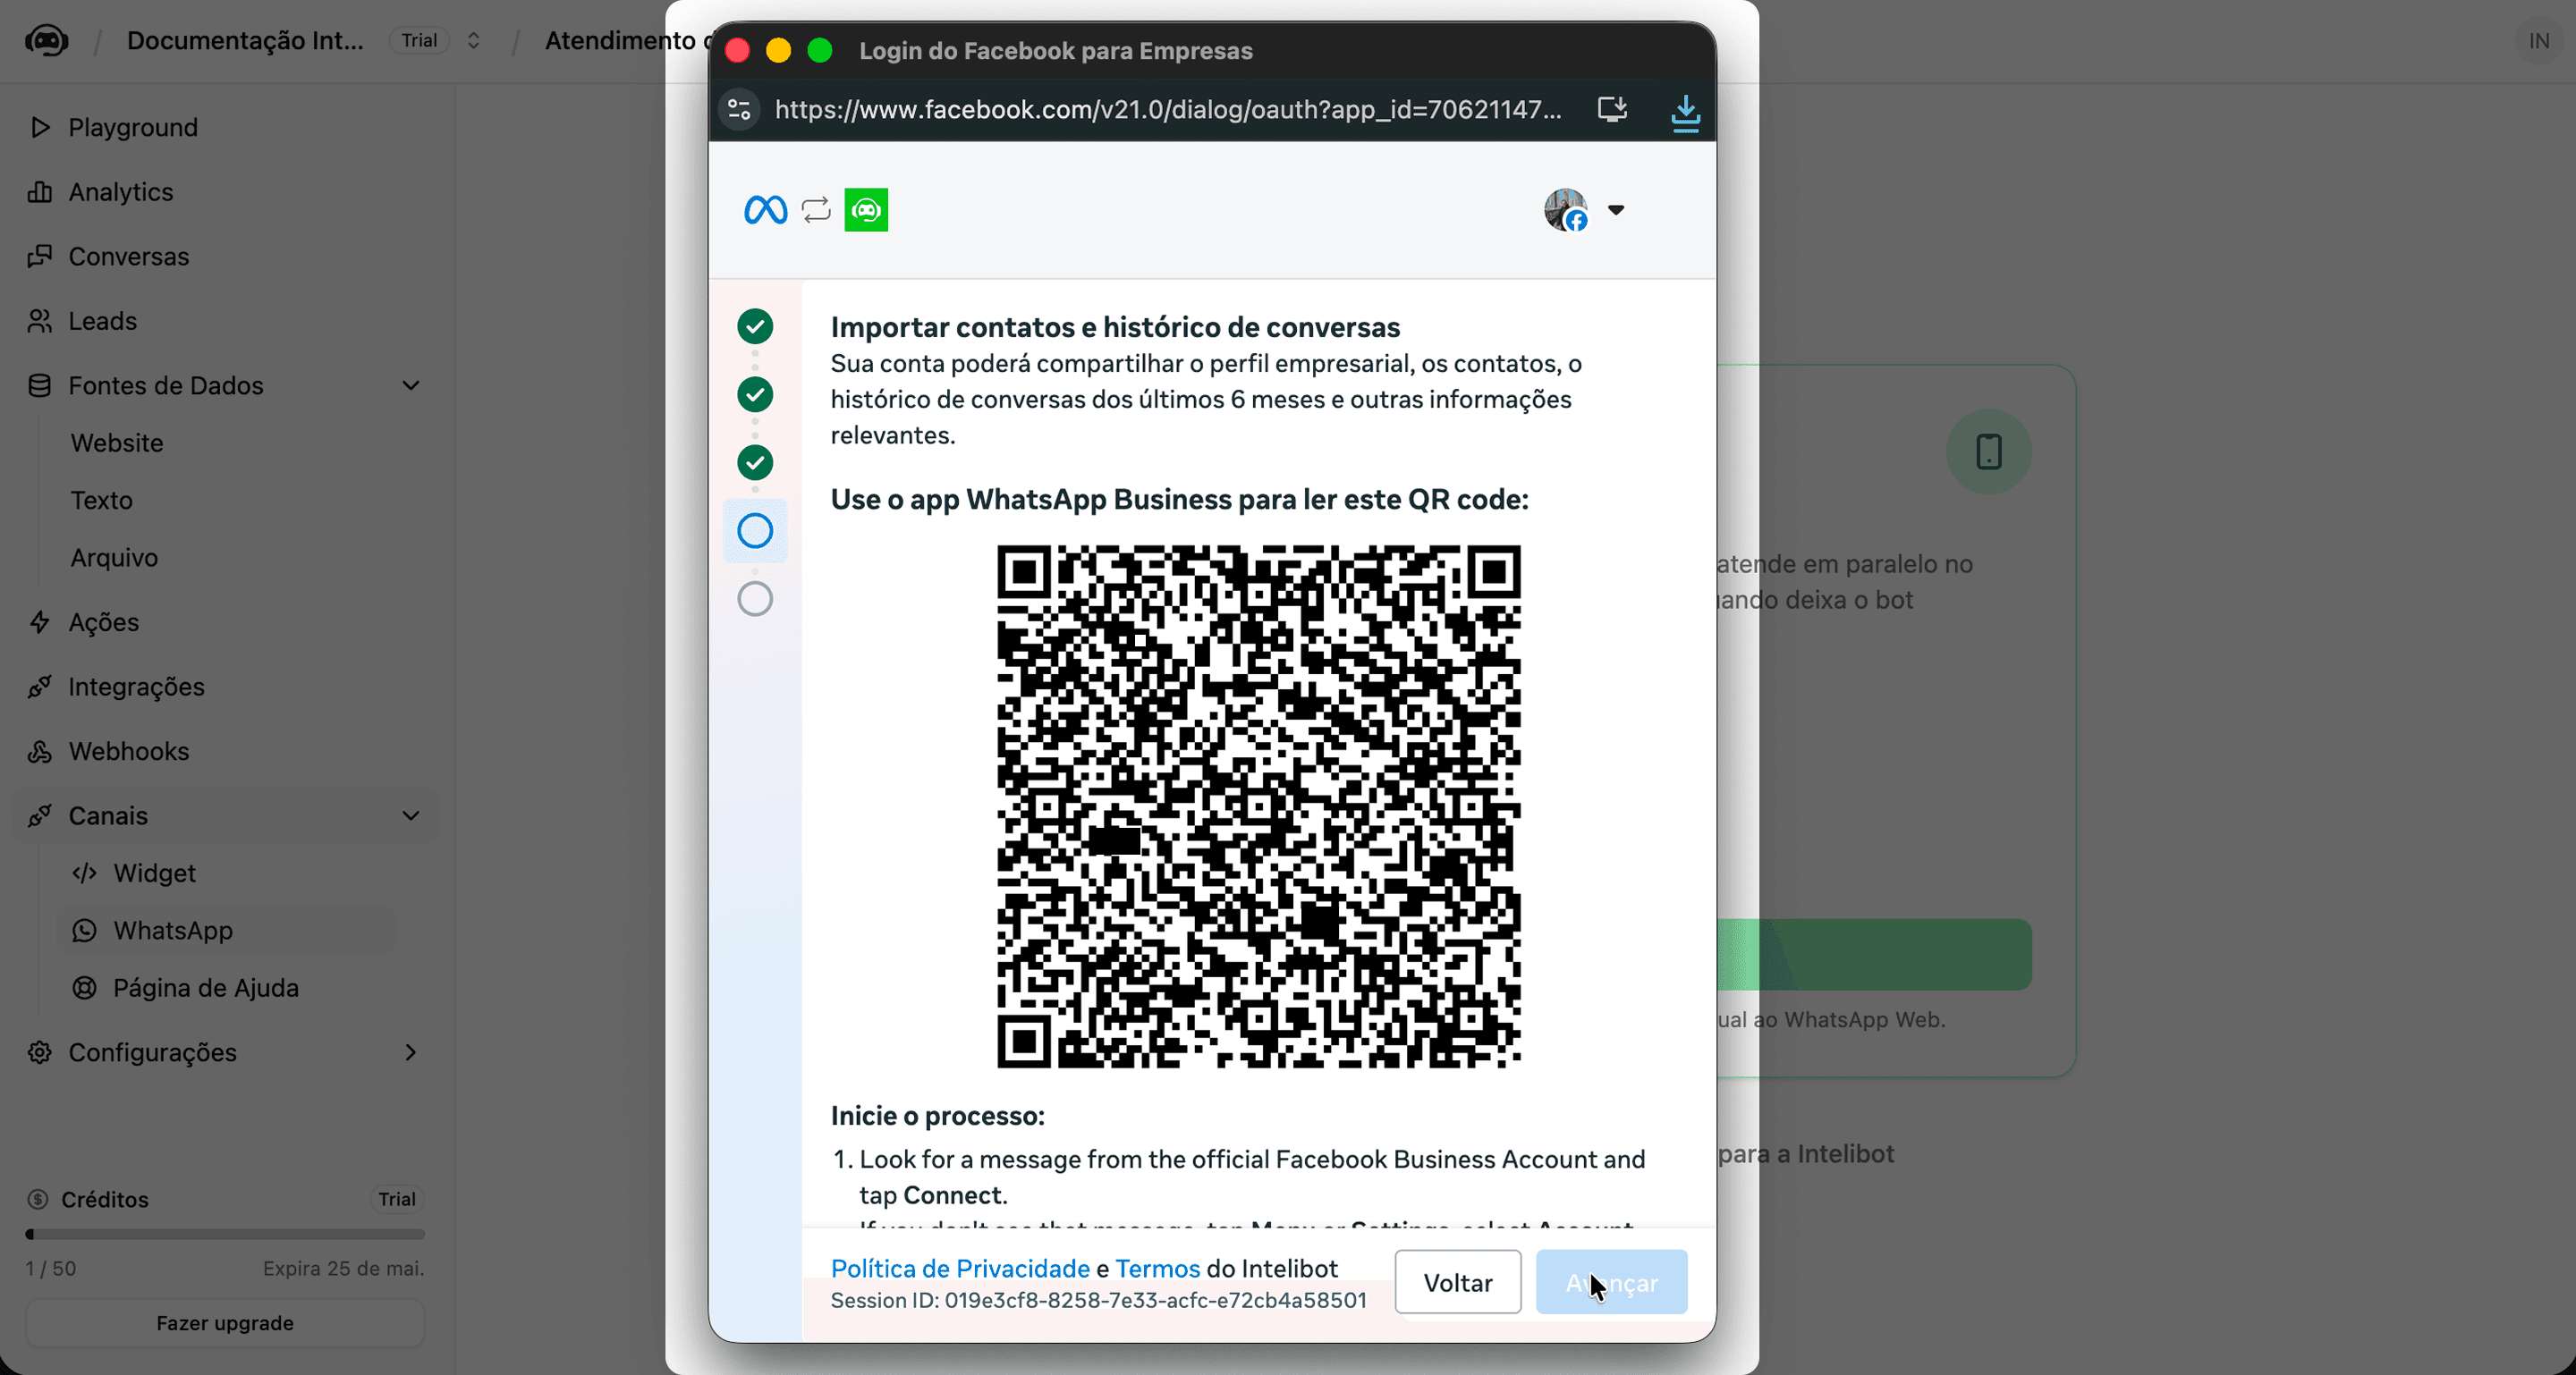
Task: Open the Playground page
Action: [133, 127]
